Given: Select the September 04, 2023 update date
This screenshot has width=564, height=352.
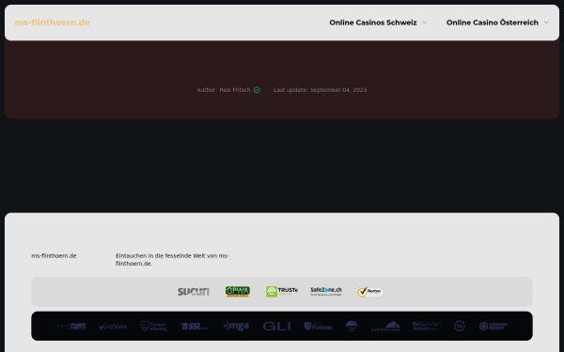Looking at the screenshot, I should 338,90.
